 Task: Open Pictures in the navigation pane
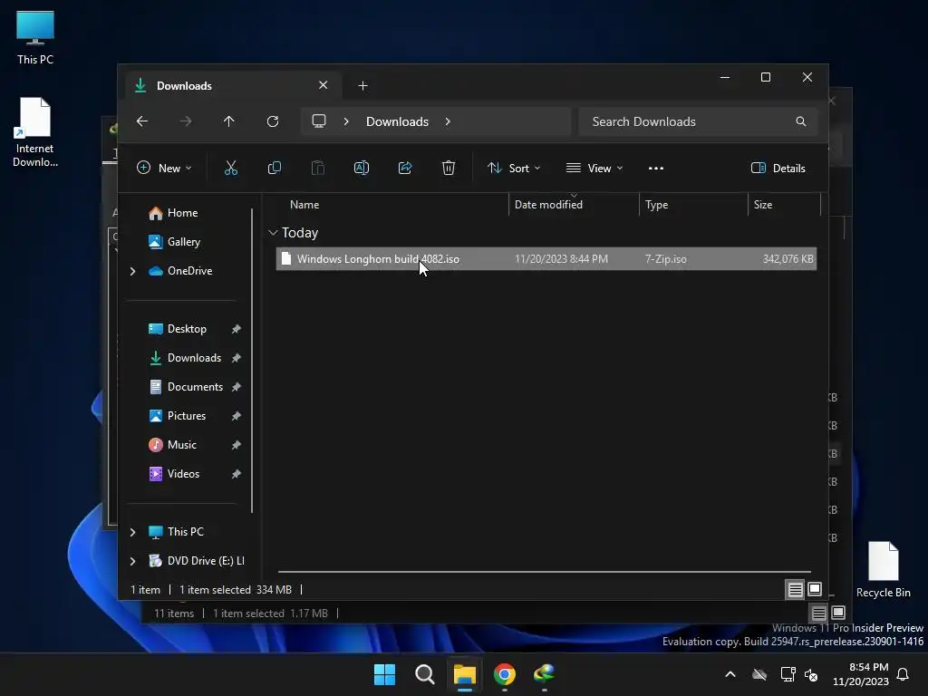coord(187,416)
